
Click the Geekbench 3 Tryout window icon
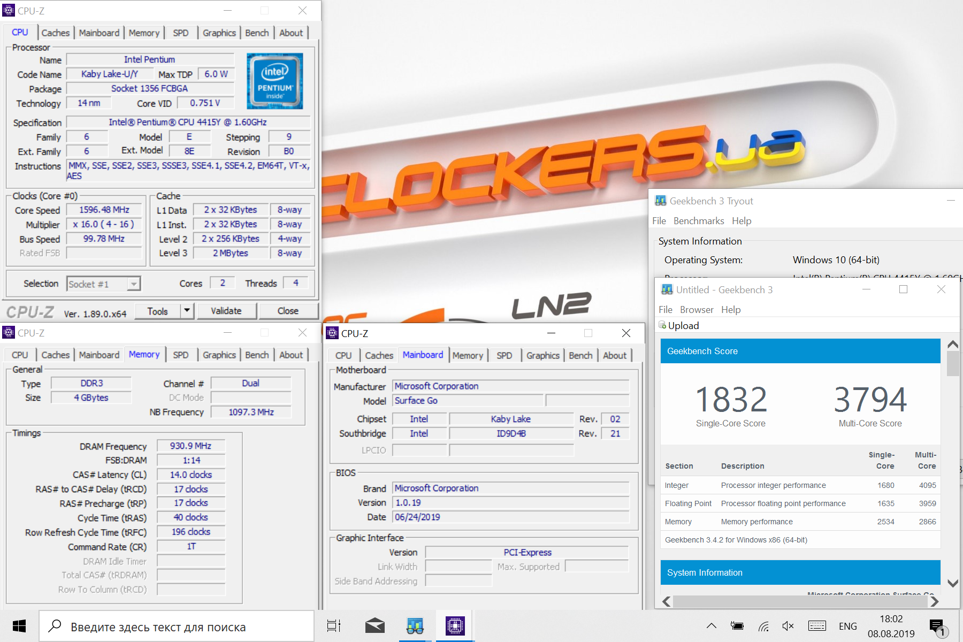coord(661,201)
